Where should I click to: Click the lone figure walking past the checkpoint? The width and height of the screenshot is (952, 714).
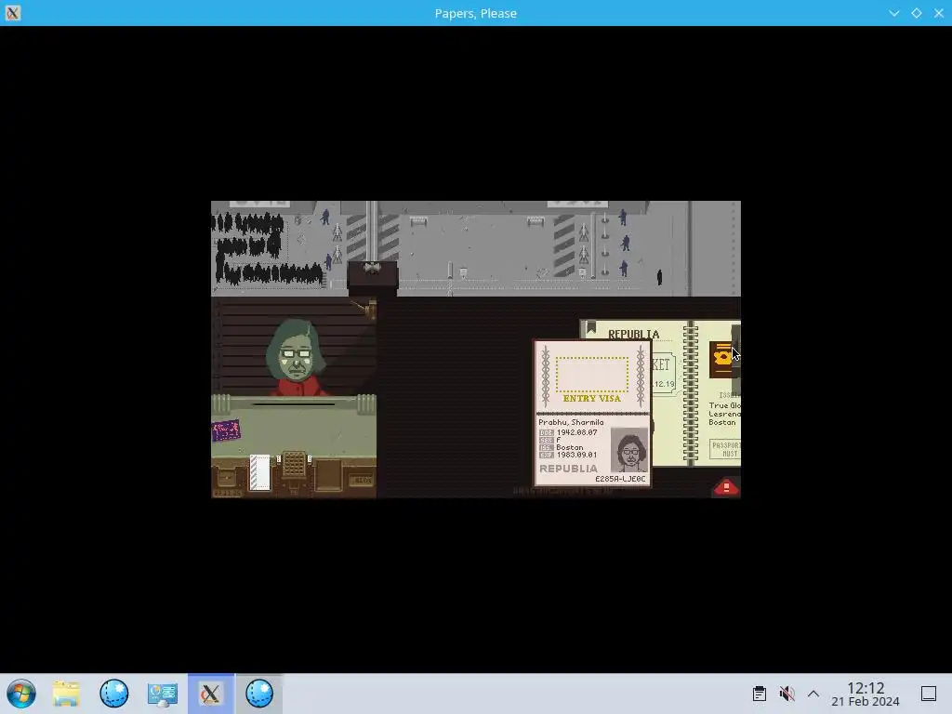pyautogui.click(x=659, y=277)
